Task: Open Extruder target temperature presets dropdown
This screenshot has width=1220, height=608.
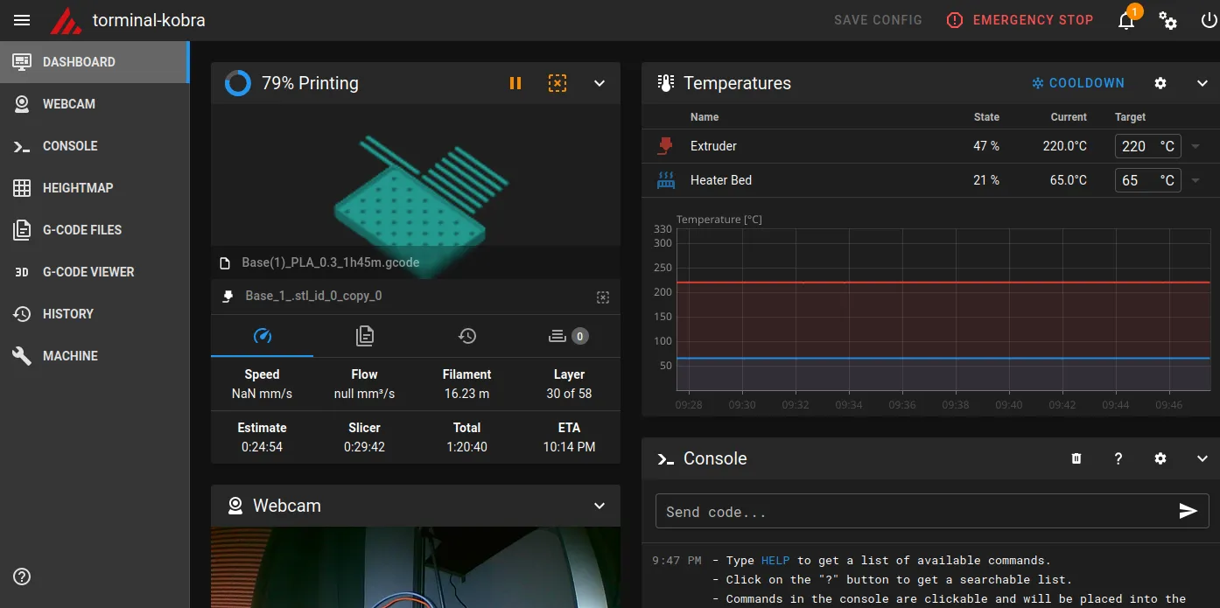Action: 1195,146
